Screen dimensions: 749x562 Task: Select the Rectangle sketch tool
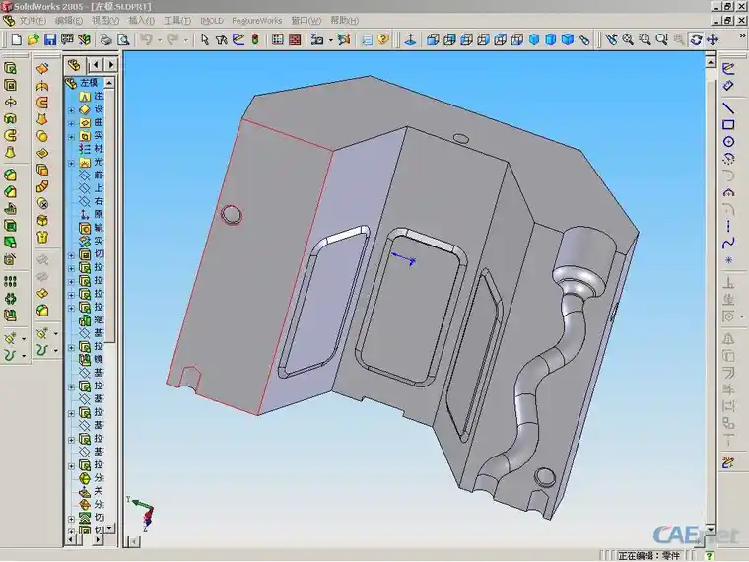728,125
